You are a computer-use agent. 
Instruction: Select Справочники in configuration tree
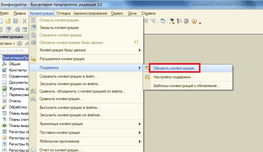coord(19,76)
